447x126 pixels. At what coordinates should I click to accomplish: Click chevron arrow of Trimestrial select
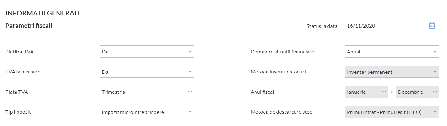[190, 92]
